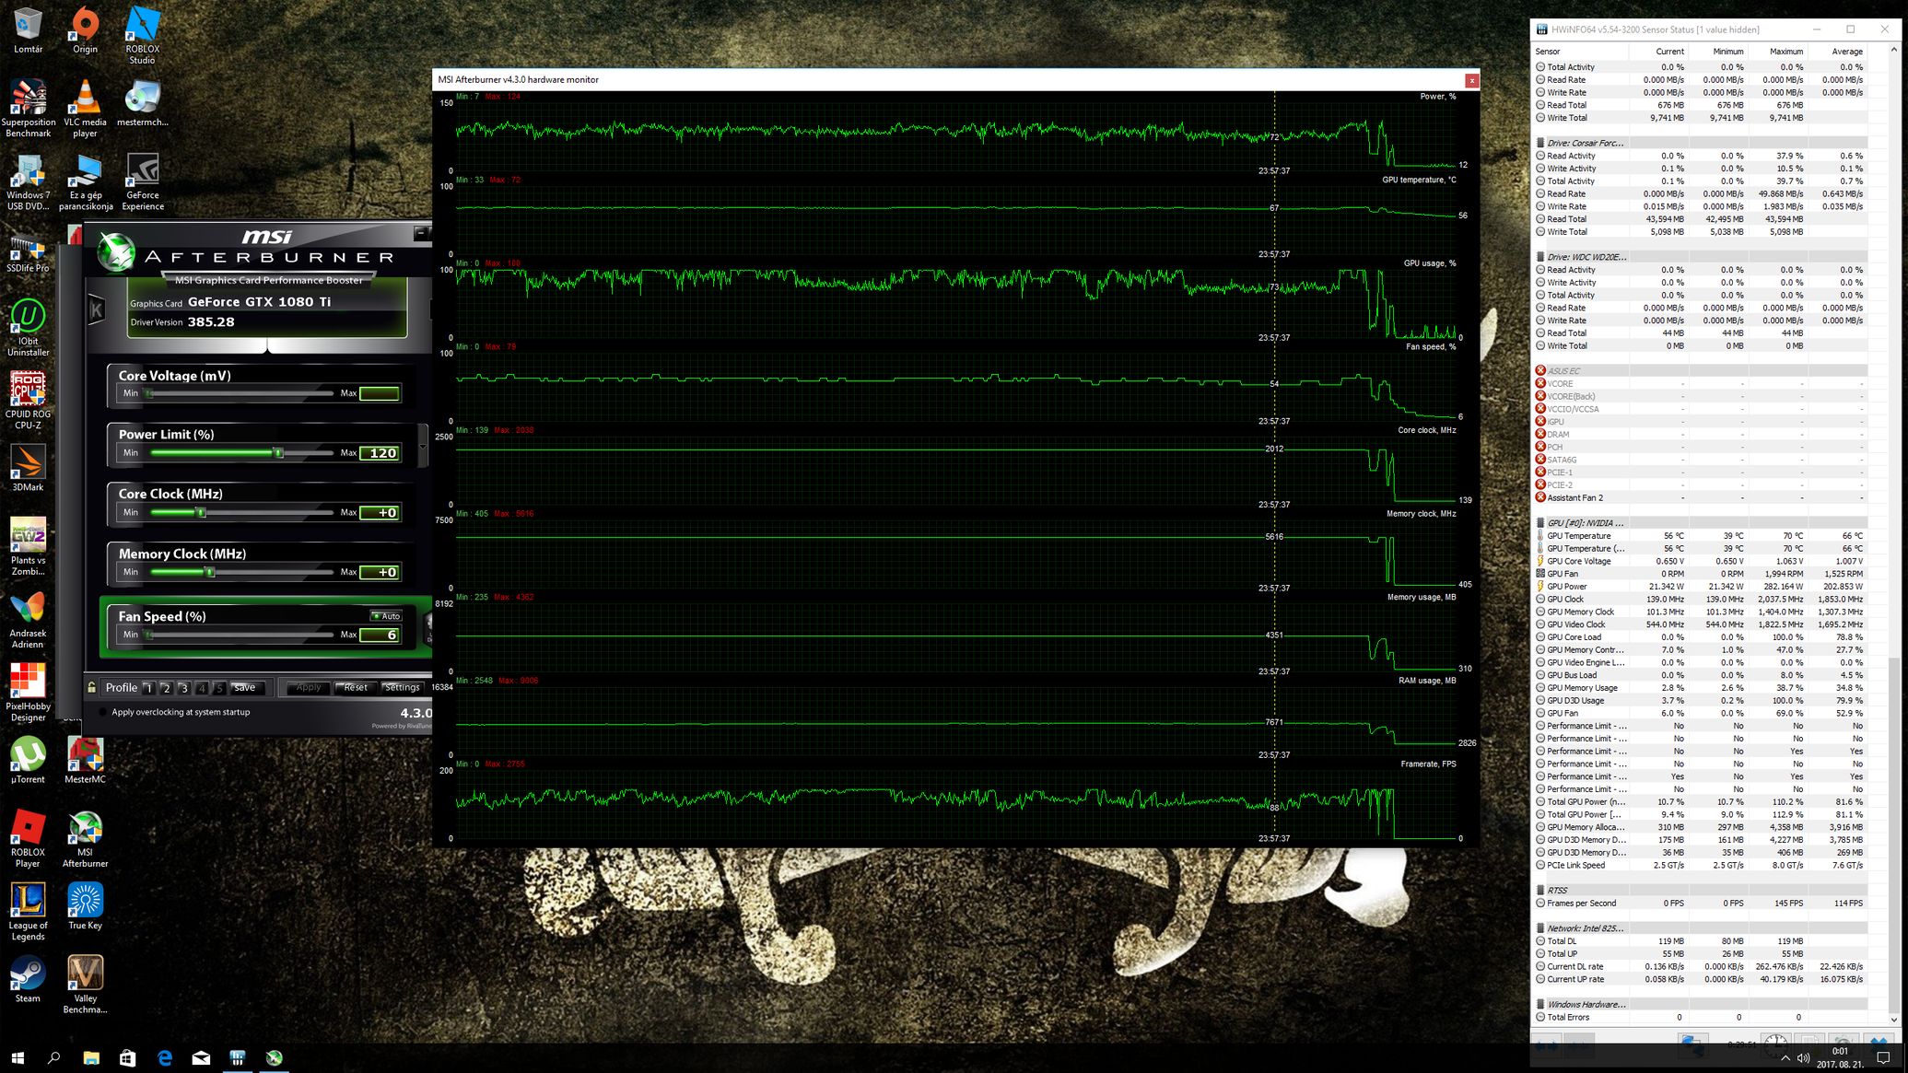Toggle Apply overclocking at system startup
The image size is (1908, 1073).
[x=103, y=712]
